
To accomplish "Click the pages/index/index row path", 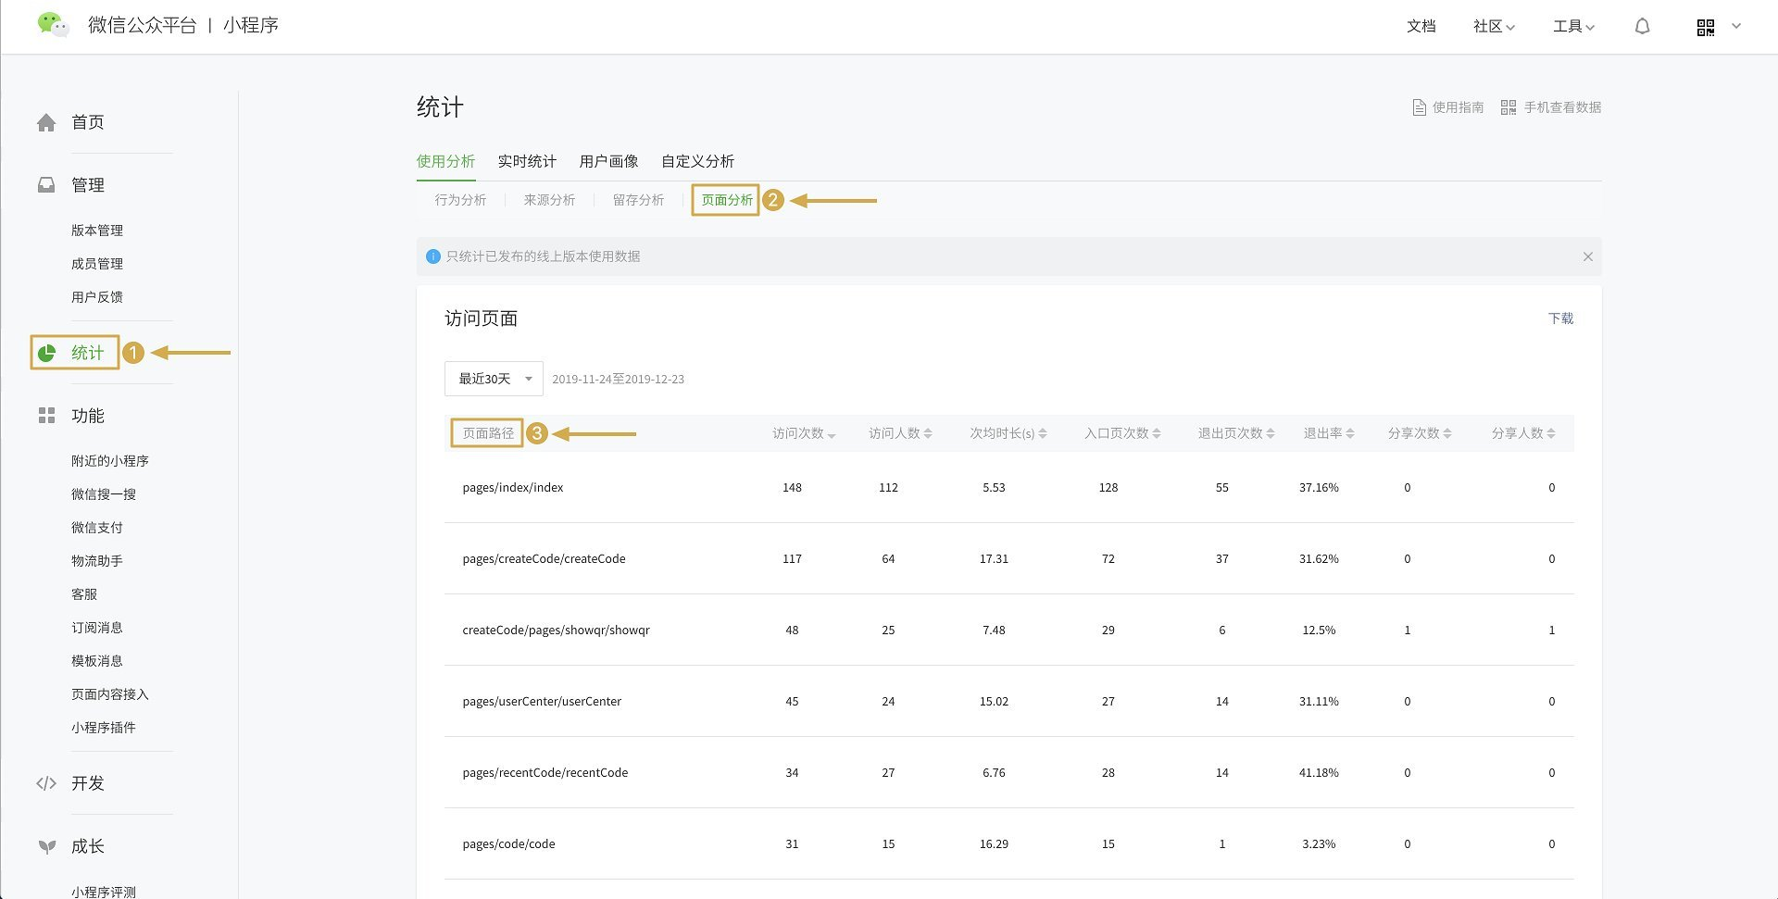I will click(513, 488).
